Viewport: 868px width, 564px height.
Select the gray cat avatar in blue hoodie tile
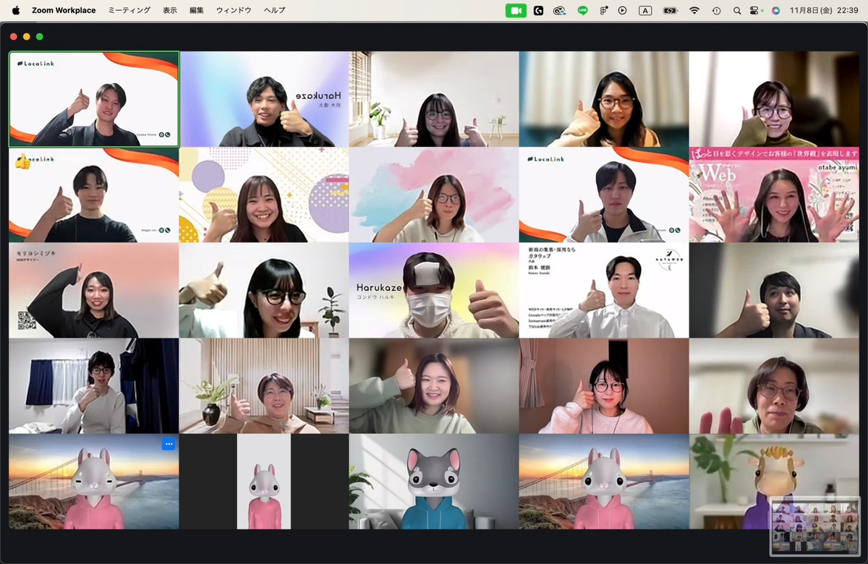[x=434, y=482]
